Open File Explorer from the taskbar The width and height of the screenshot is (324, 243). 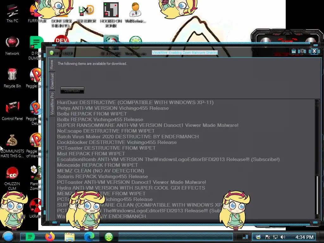[69, 237]
